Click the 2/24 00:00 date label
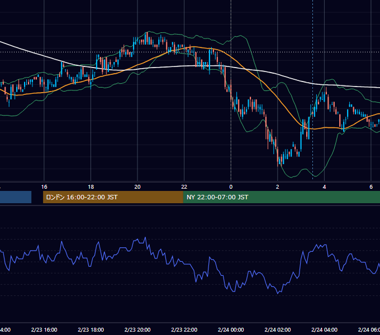Image resolution: width=380 pixels, height=335 pixels. (231, 329)
